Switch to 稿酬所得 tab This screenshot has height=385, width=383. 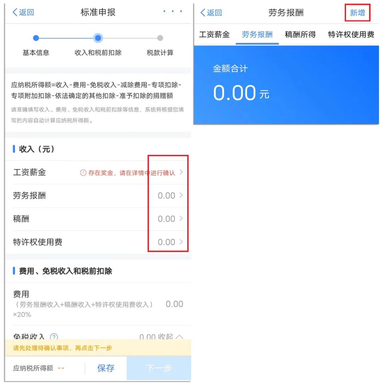click(300, 35)
